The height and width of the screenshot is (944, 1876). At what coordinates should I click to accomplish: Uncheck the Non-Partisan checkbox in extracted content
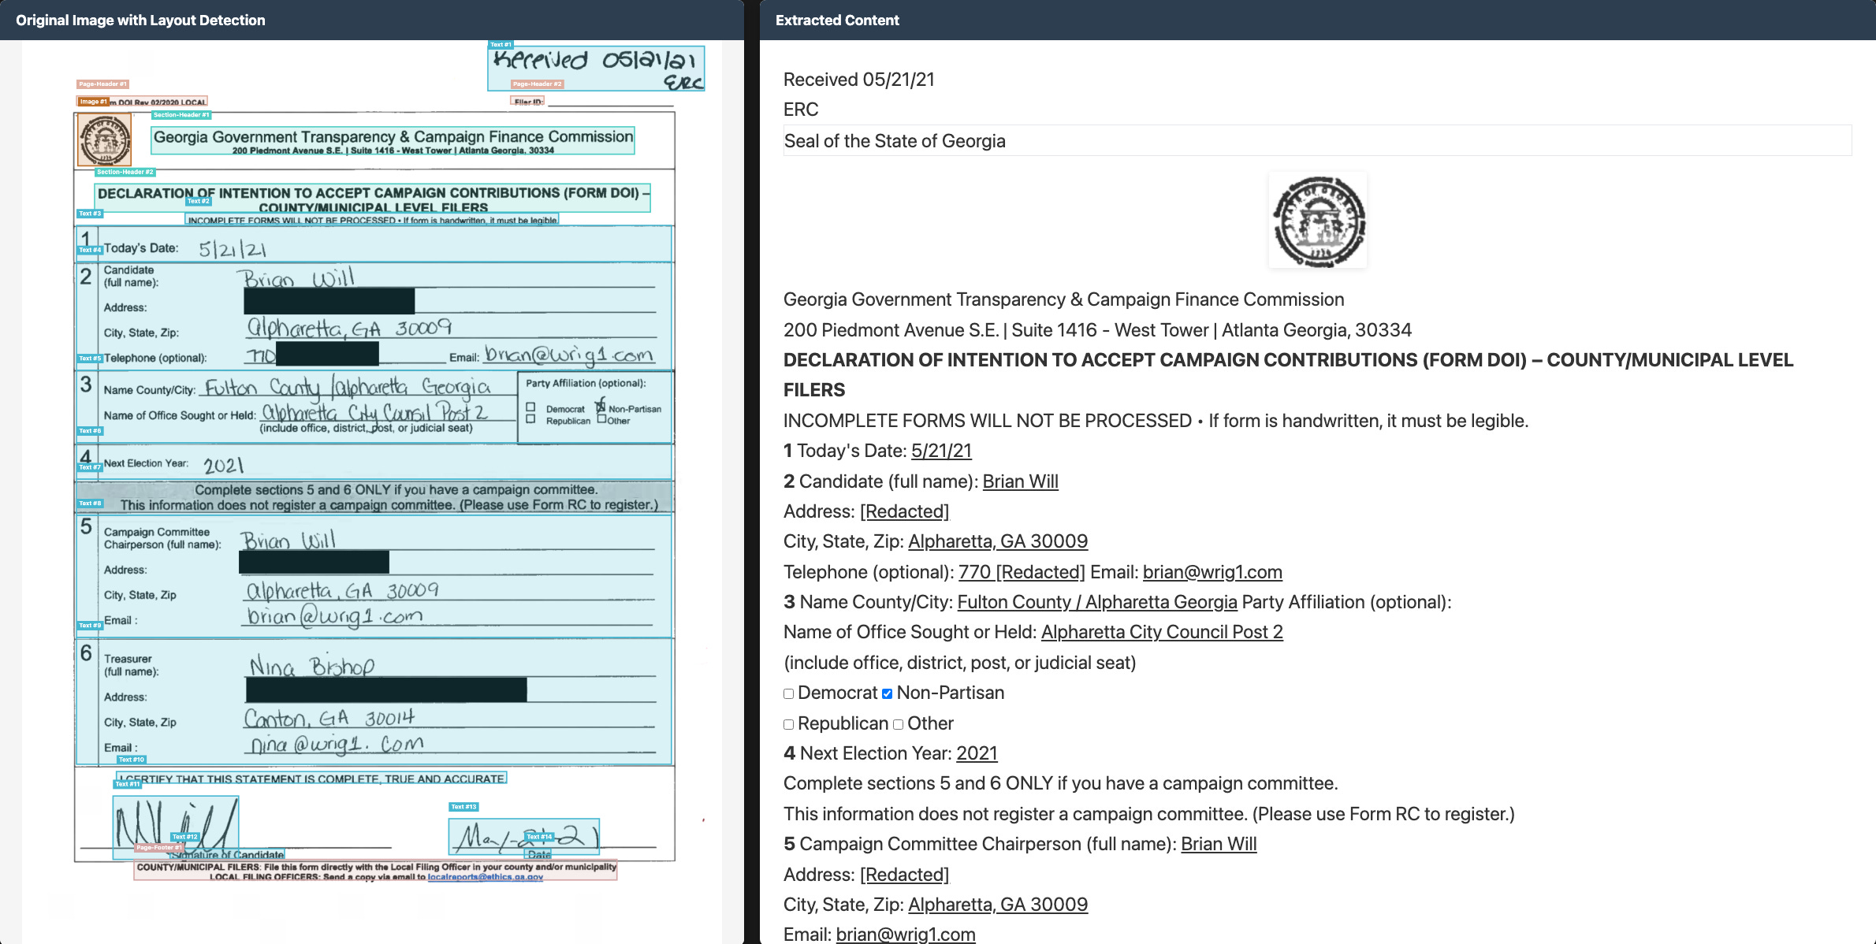[x=887, y=694]
